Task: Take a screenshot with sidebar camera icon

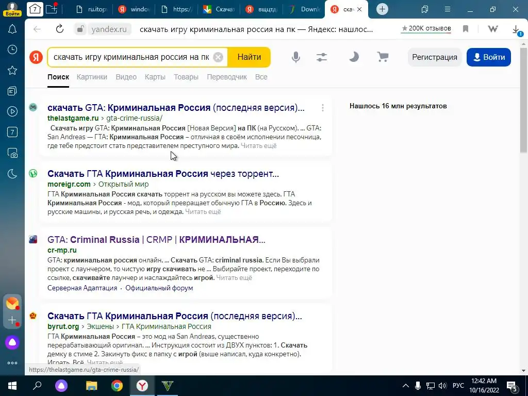Action: point(12,153)
